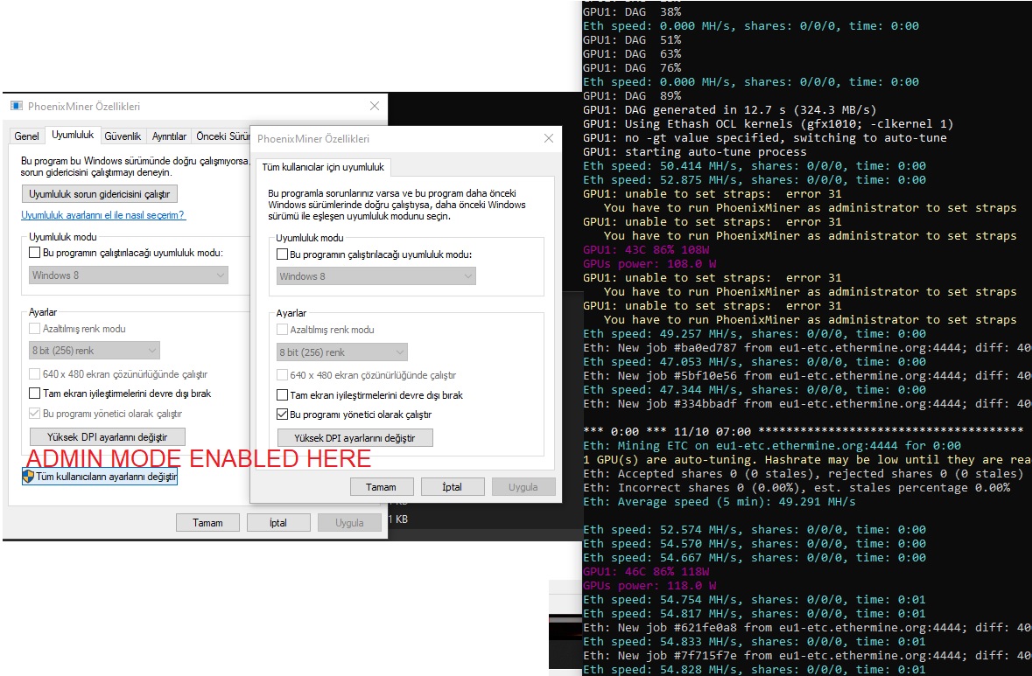Enable 'Tam ekran iyileştirmelerini devre dışı bırak' in front dialog
Viewport: 1032px width, 676px height.
point(283,395)
